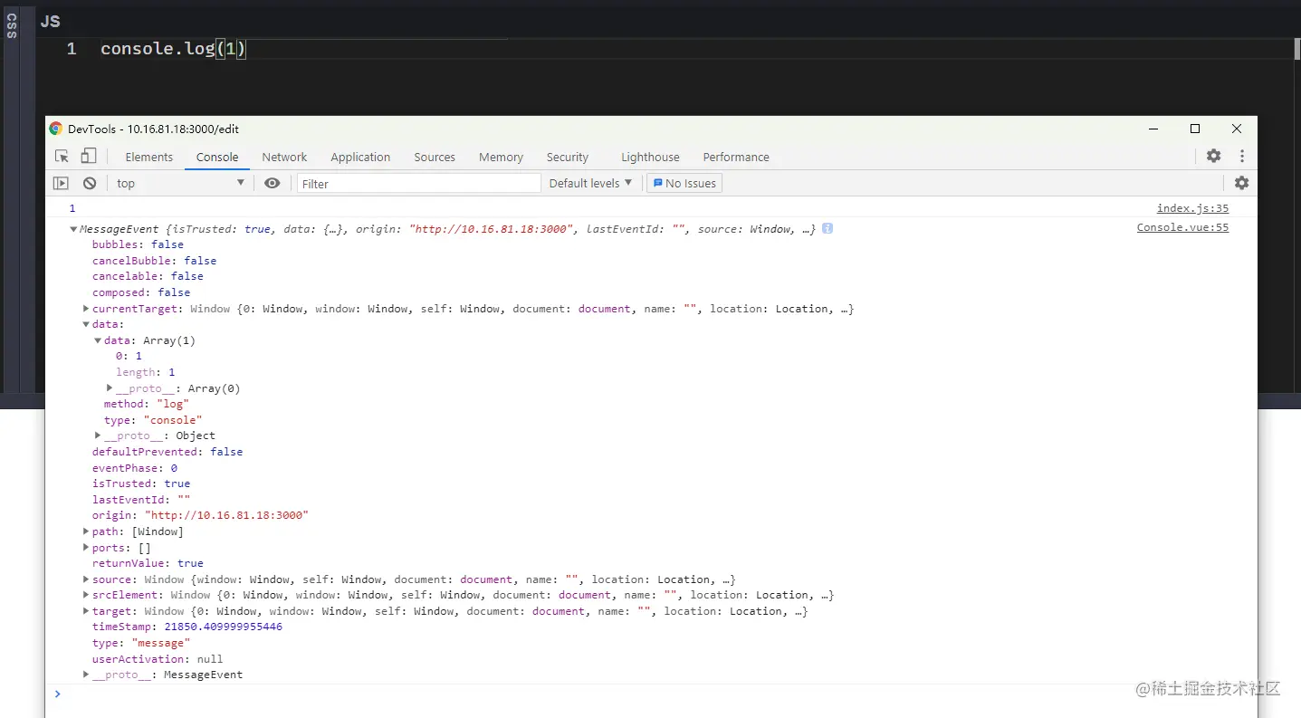The image size is (1301, 718).
Task: Collapse the MessageEvent object
Action: click(74, 229)
